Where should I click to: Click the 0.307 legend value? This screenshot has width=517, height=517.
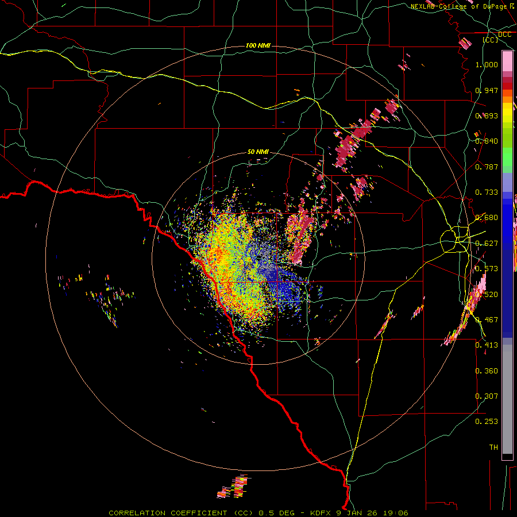tap(487, 396)
